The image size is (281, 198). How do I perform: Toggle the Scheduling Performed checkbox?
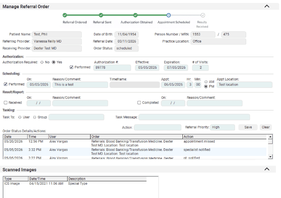[5, 84]
